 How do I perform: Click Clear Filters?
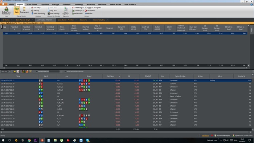click(90, 11)
